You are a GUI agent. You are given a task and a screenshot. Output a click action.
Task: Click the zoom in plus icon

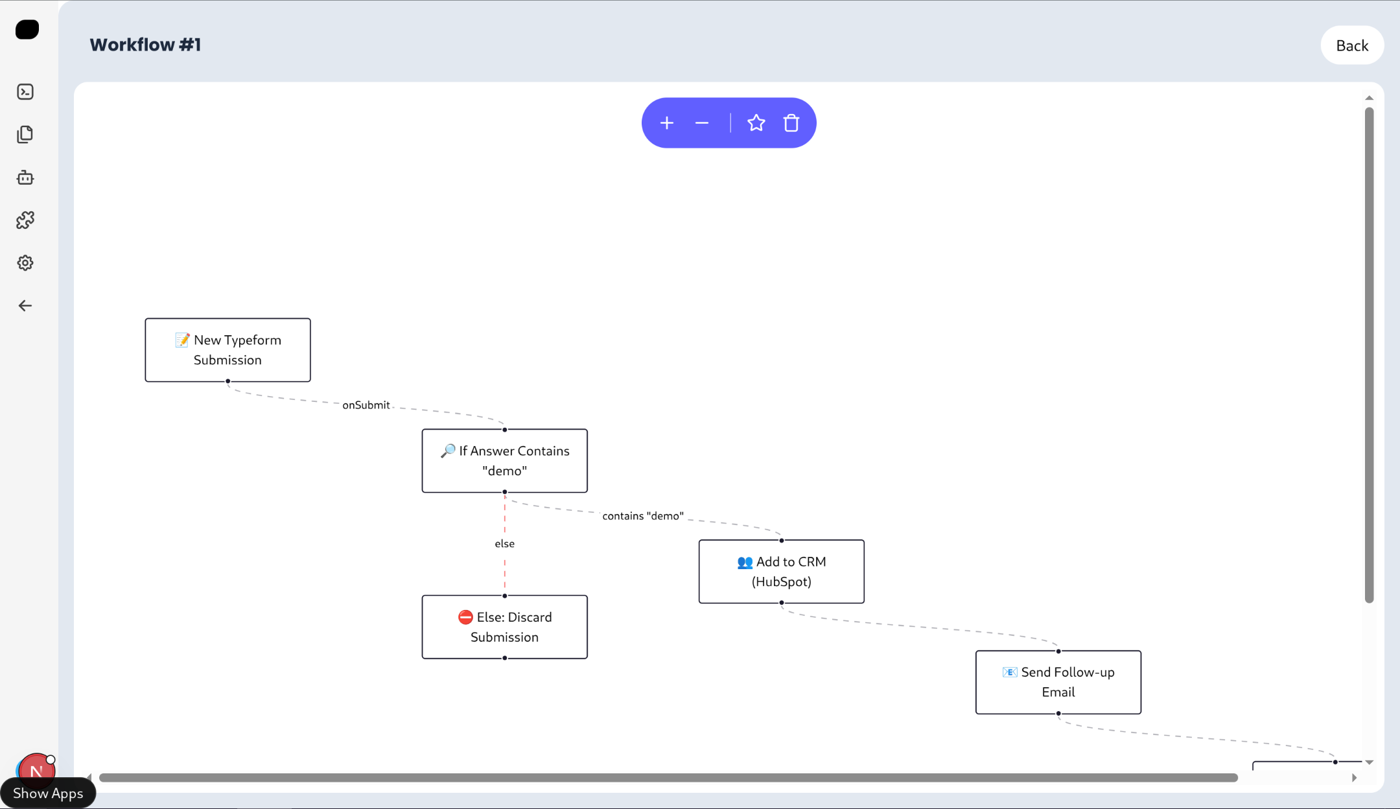(666, 123)
